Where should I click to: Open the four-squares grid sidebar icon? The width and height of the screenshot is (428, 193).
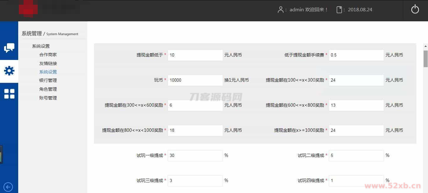coord(9,94)
